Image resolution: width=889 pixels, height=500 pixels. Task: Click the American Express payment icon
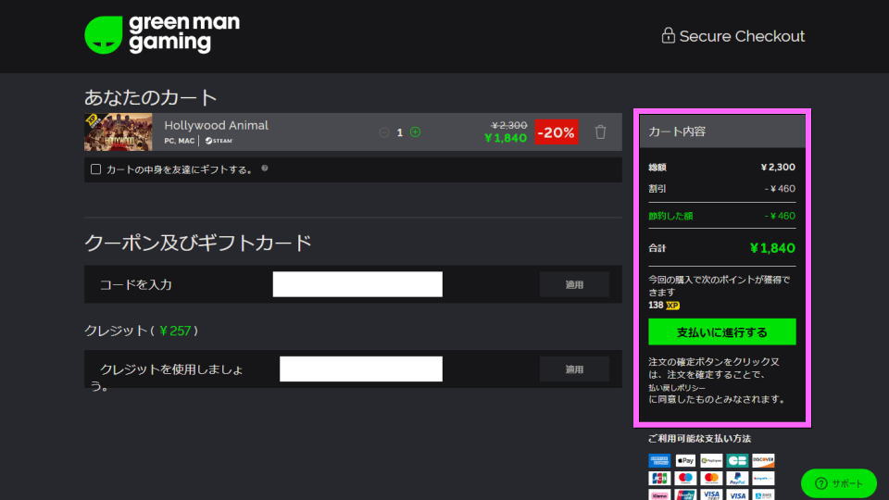[x=658, y=460]
